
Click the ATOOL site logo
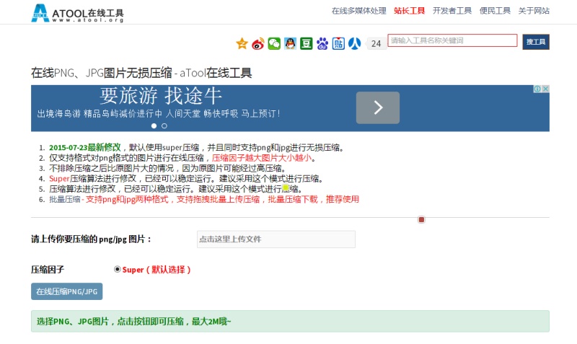pos(77,13)
